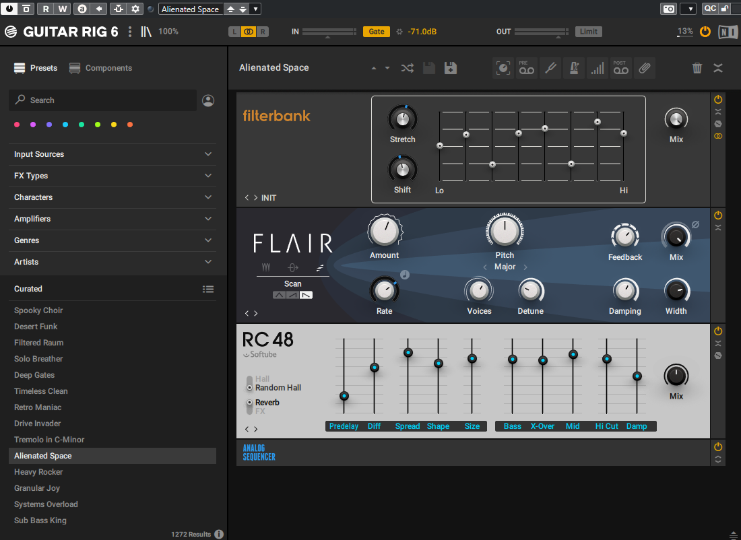Open host plugin settings gear icon
The image size is (741, 540).
click(x=135, y=9)
